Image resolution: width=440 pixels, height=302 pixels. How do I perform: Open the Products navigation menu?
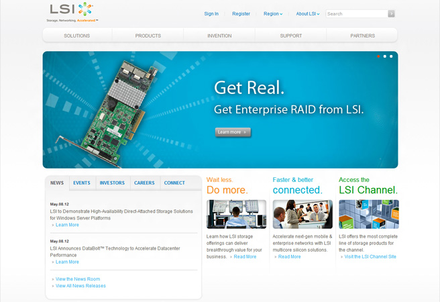148,36
